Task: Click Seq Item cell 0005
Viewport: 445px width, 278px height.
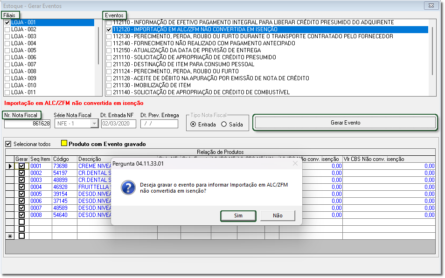Action: pyautogui.click(x=40, y=194)
